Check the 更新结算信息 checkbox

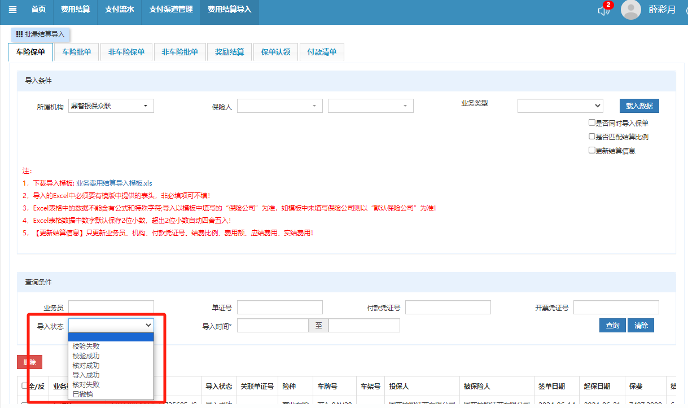591,151
